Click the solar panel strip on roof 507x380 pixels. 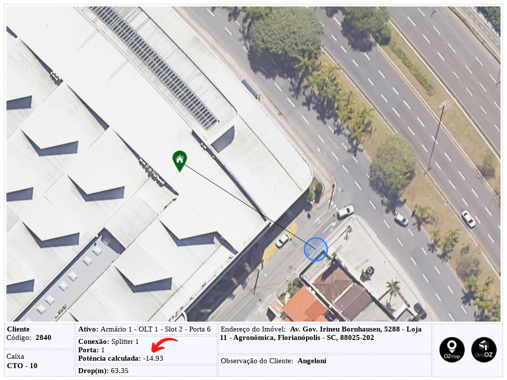coord(154,66)
